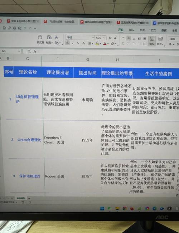Click the Save icon in quick access toolbar
Screen dimensions: 179x233
(4, 28)
